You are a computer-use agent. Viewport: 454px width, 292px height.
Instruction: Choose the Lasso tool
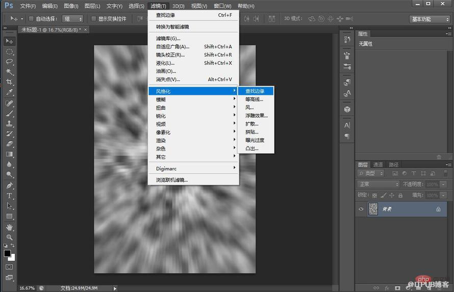click(9, 62)
